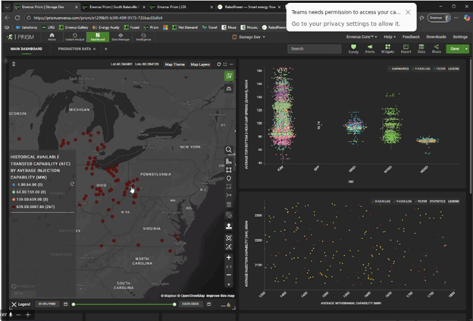Image resolution: width=473 pixels, height=321 pixels.
Task: Toggle Y-Axis Log on the ISO chart
Action: point(421,69)
